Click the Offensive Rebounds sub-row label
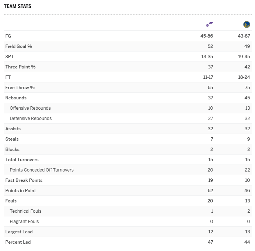Screen dimensions: 255x251 point(30,108)
